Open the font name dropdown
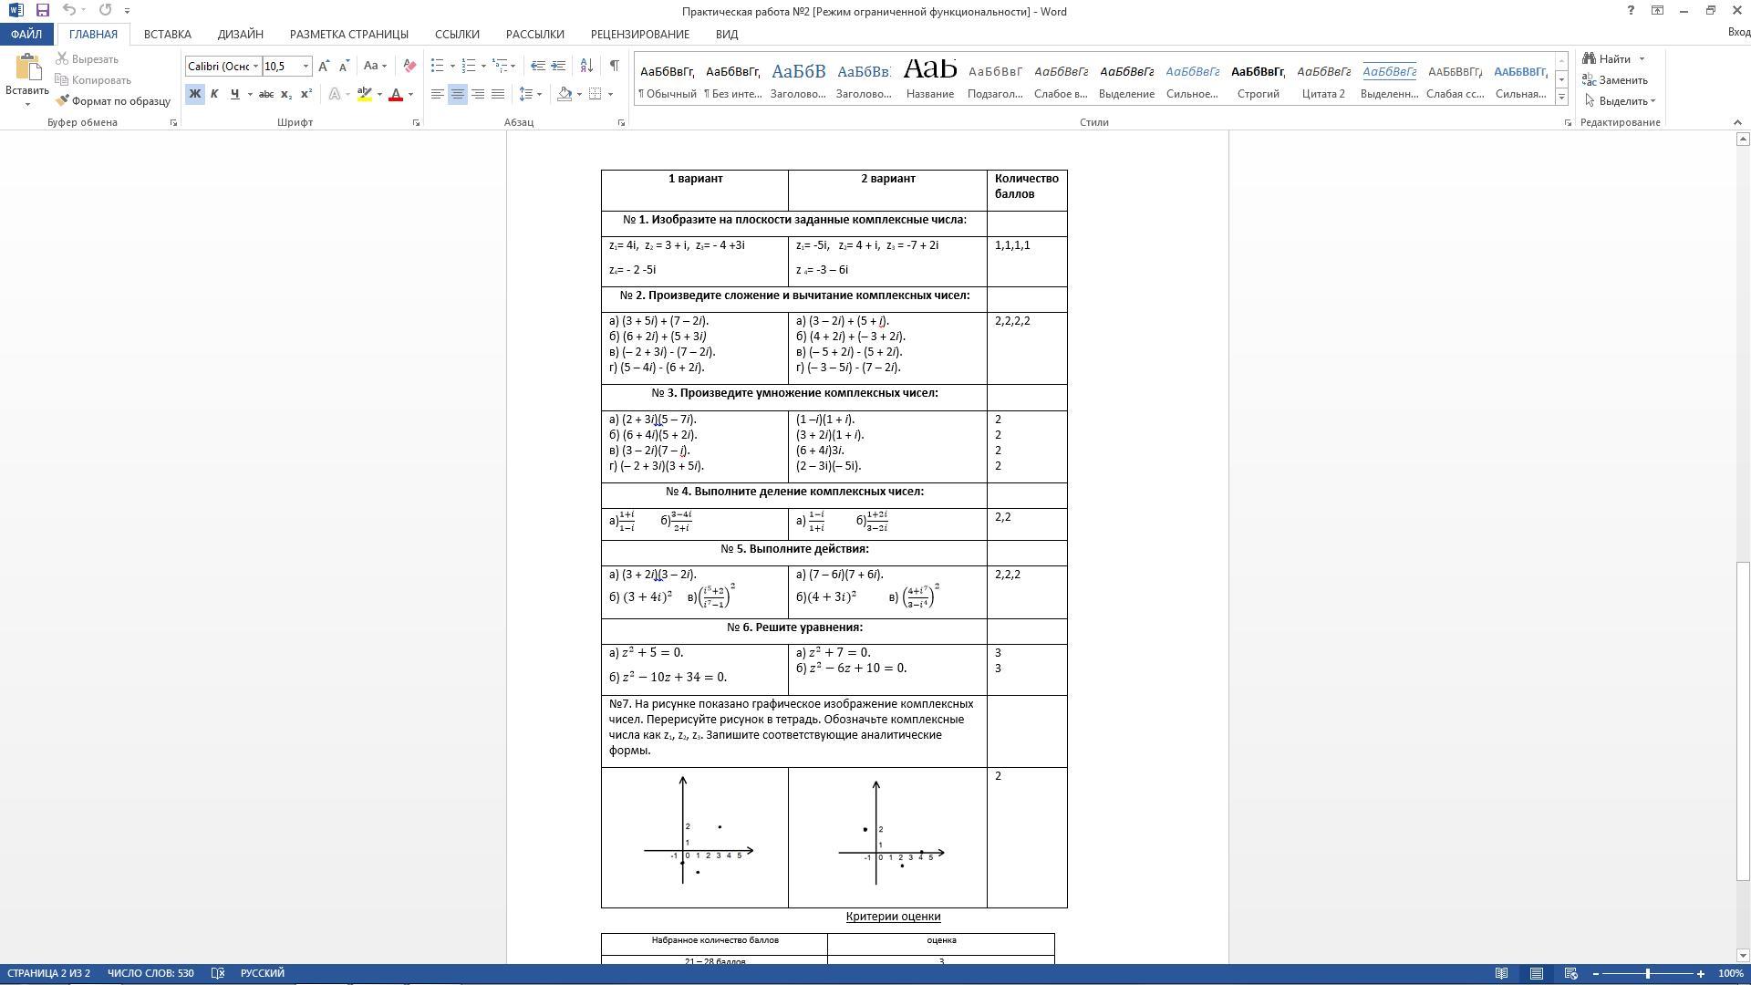The height and width of the screenshot is (985, 1751). (x=255, y=66)
